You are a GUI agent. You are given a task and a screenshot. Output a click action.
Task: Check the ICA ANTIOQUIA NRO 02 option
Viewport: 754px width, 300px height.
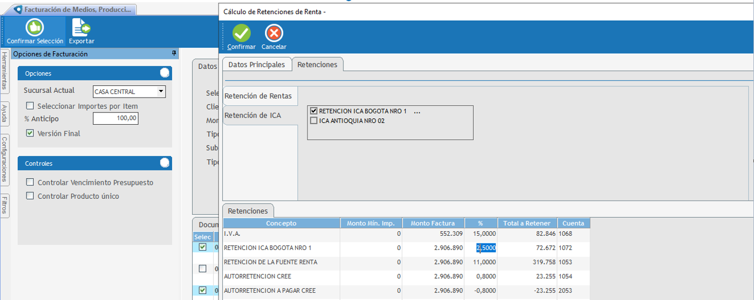313,121
